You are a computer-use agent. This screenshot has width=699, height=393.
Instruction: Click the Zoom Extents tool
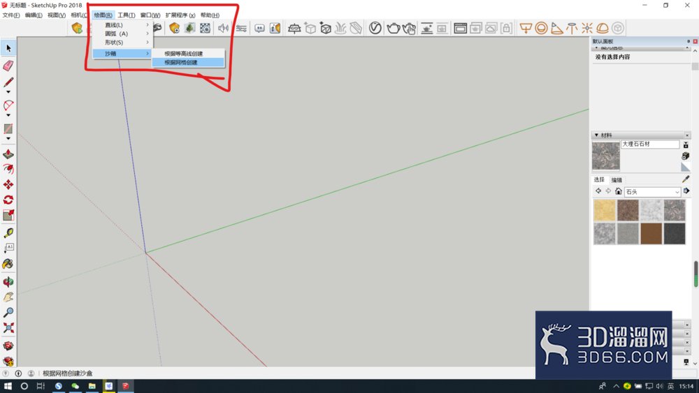pyautogui.click(x=8, y=328)
